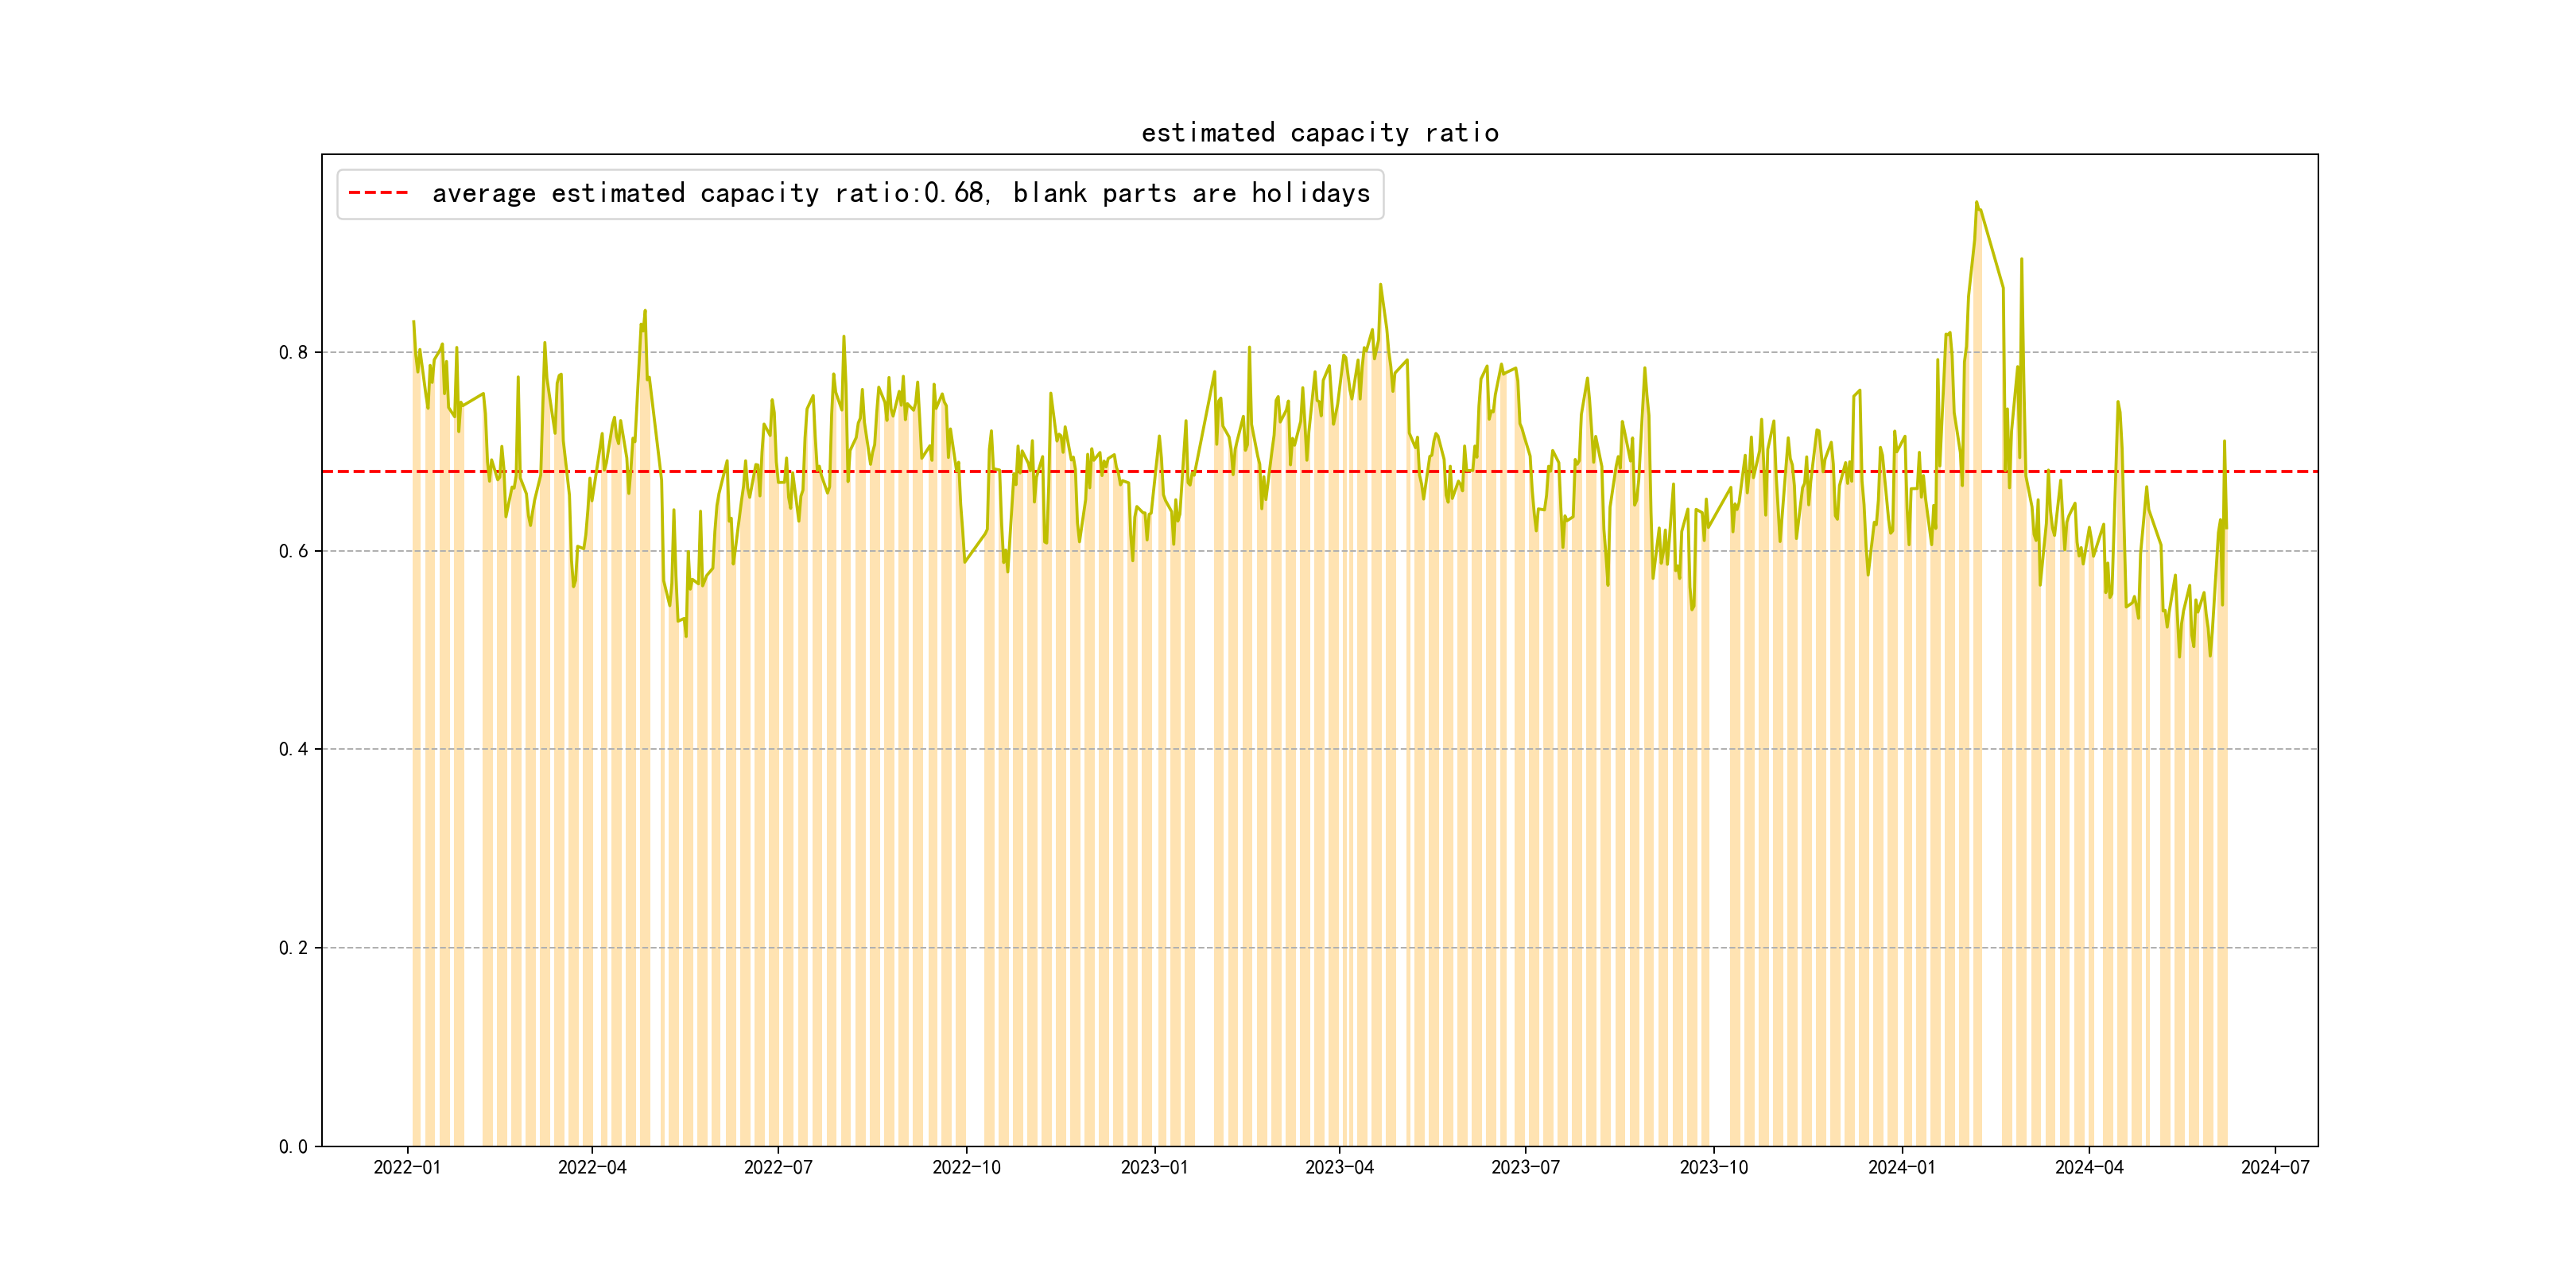Click the 2022-04 x-axis label
Image resolution: width=2576 pixels, height=1288 pixels.
click(x=592, y=1167)
